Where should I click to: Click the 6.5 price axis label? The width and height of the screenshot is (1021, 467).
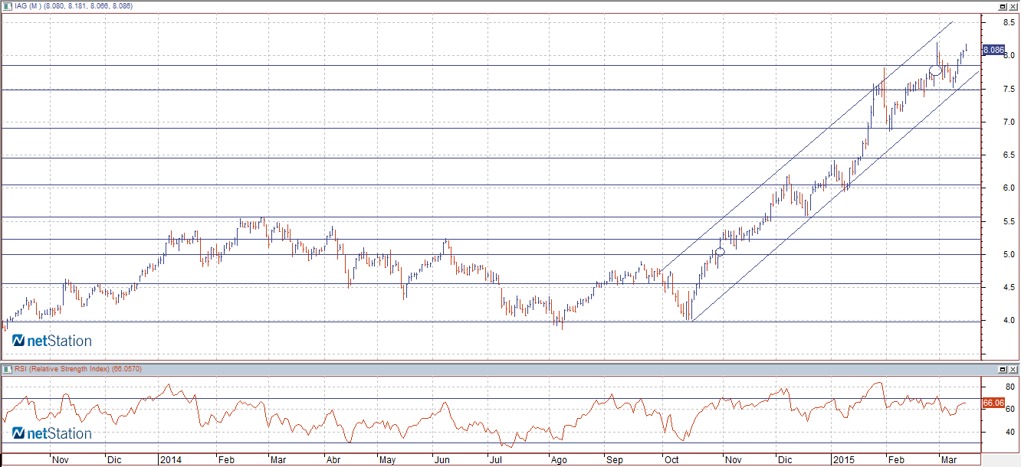[x=1010, y=155]
